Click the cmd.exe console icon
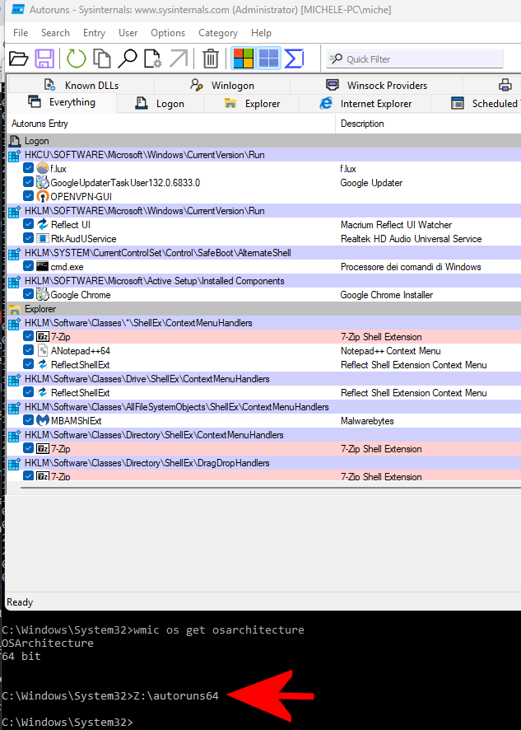 [x=43, y=266]
